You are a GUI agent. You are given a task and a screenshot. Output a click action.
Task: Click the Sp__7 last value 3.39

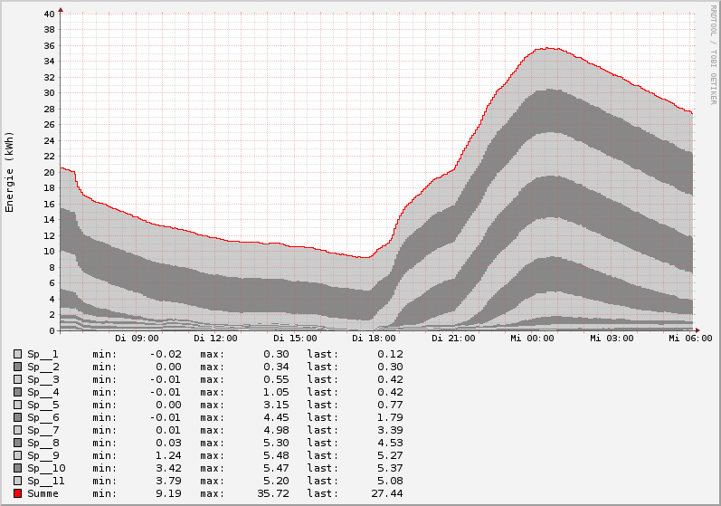(390, 430)
